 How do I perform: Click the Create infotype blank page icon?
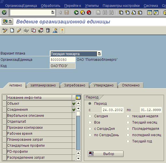tap(12, 31)
